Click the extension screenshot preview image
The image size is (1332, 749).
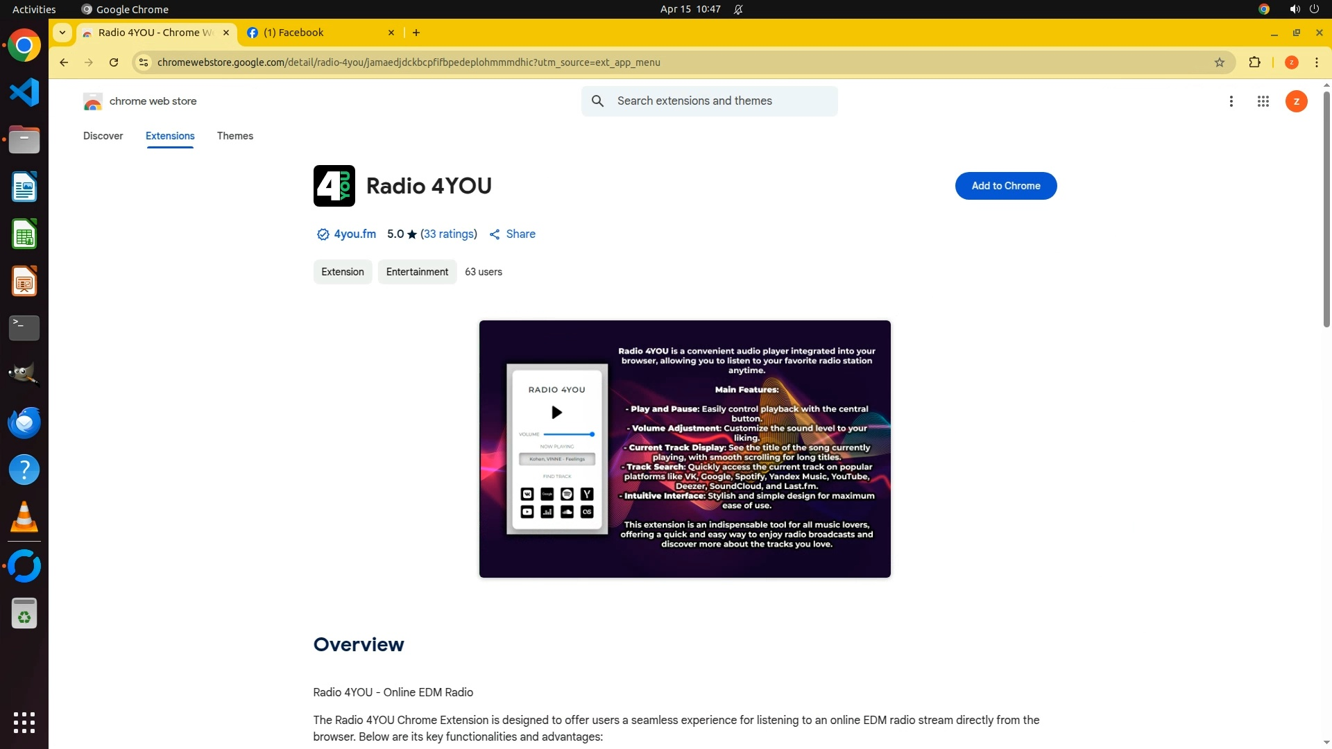[x=684, y=449]
